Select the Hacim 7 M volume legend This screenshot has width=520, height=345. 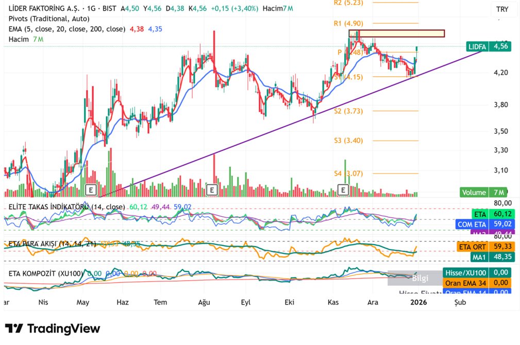point(26,39)
